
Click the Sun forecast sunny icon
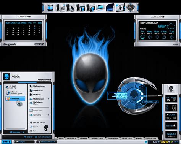click(157, 37)
